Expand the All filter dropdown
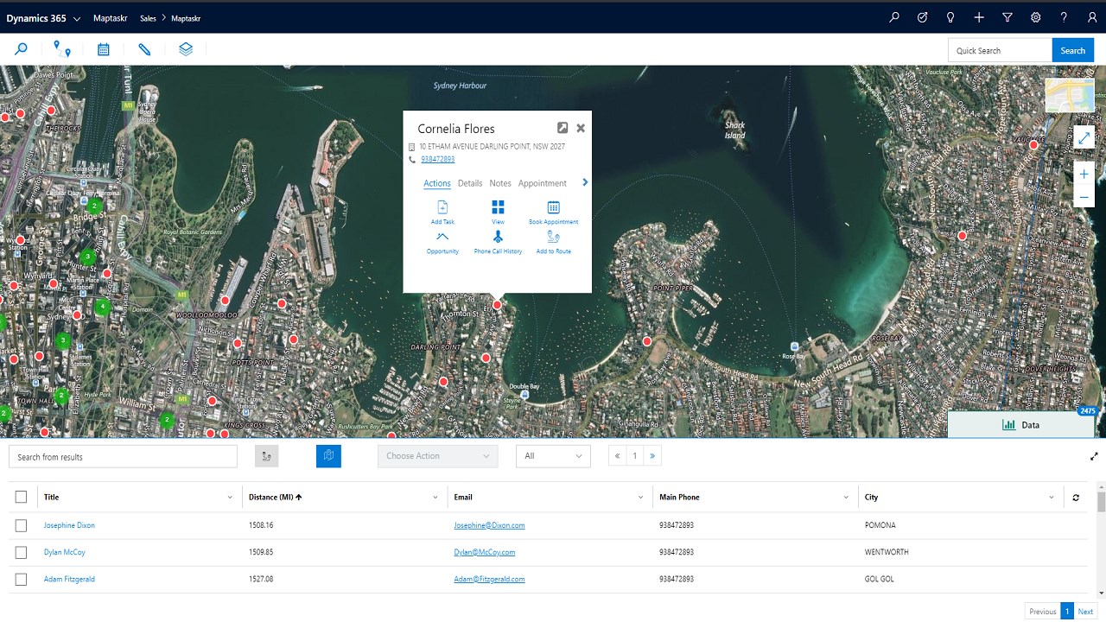Screen dimensions: 1106x622 click(x=553, y=456)
